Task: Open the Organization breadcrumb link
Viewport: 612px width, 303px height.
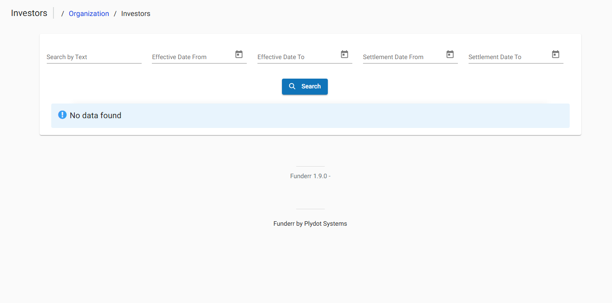Action: (89, 13)
